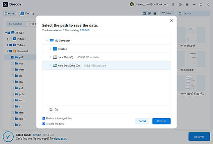Expand the Videos tree node
The image size is (213, 144).
(x=8, y=45)
